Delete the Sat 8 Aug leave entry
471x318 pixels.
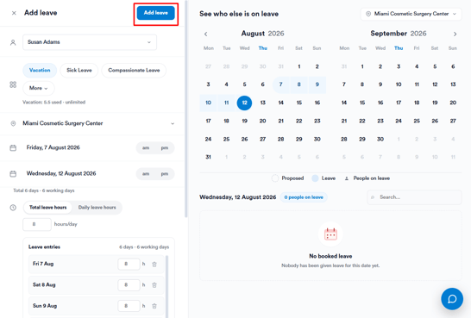pos(154,285)
